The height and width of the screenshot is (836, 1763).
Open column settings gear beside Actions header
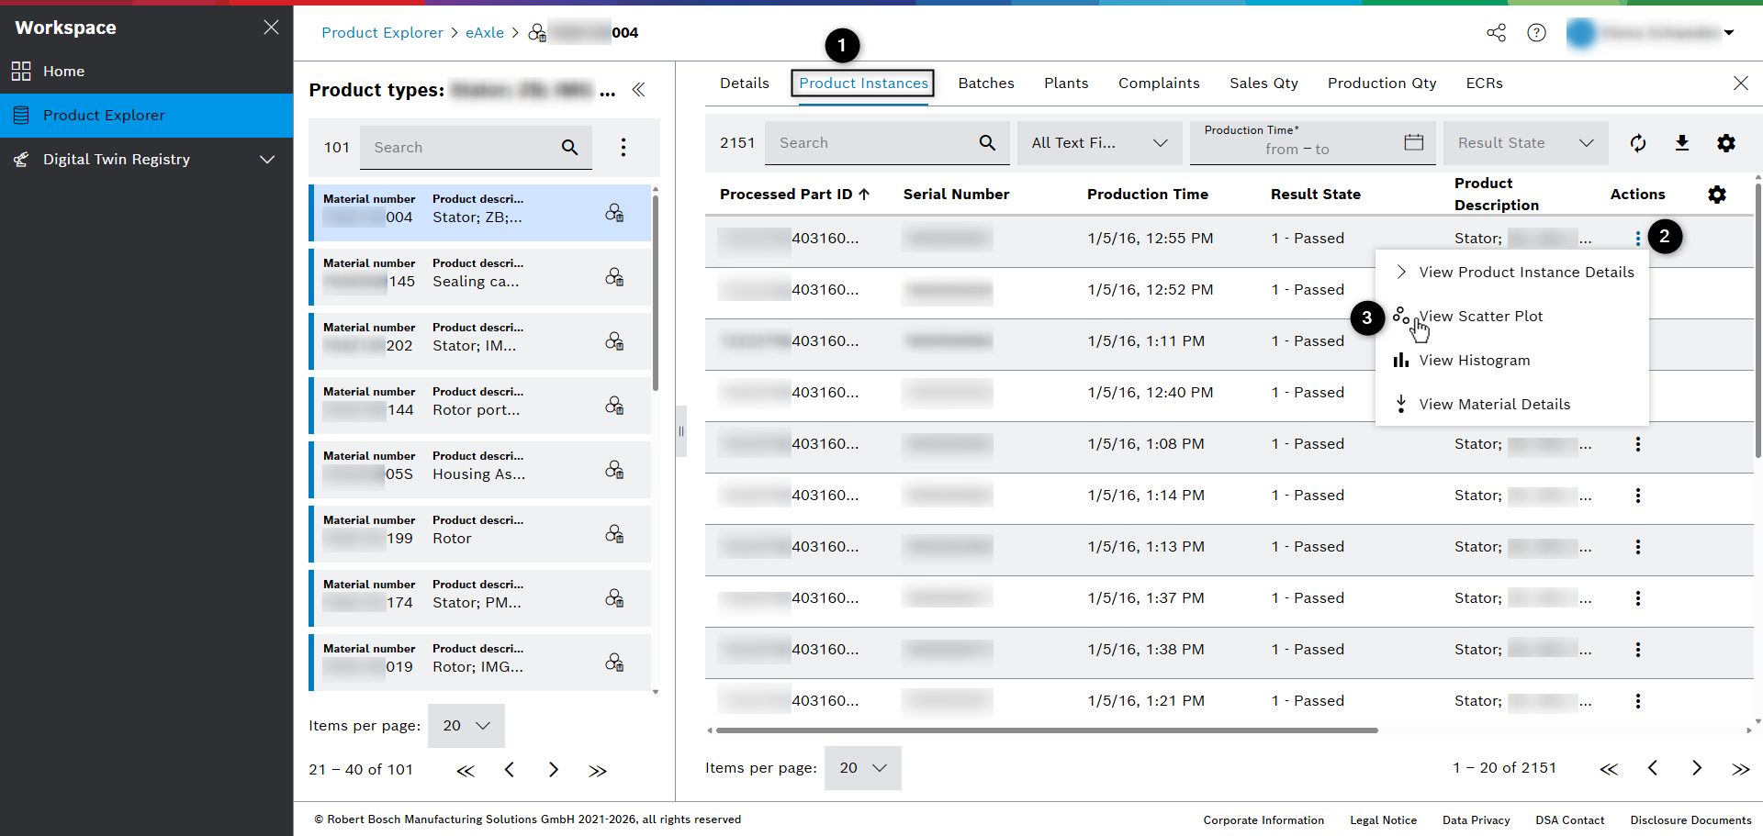(1717, 195)
